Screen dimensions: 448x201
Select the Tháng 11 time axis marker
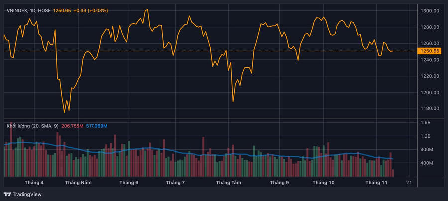click(x=376, y=183)
